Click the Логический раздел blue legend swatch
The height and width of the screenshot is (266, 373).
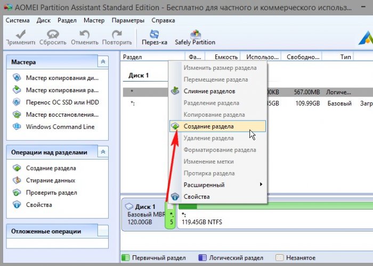tap(202, 257)
